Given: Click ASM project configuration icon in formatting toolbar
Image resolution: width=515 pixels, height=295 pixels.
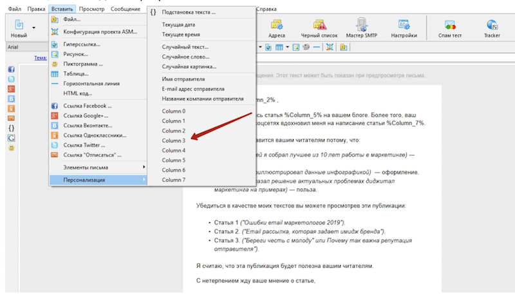Looking at the screenshot, I should (330, 47).
